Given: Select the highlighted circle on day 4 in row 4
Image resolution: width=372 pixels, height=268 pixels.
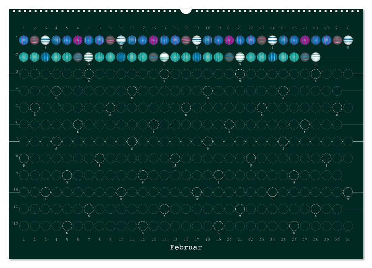Looking at the screenshot, I should (x=56, y=91).
